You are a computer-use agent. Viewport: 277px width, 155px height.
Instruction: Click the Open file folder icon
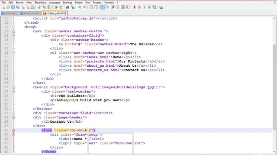8,7
